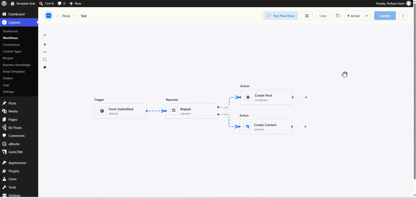Open Connections in the Zaplane submenu
The image size is (416, 198).
click(11, 45)
